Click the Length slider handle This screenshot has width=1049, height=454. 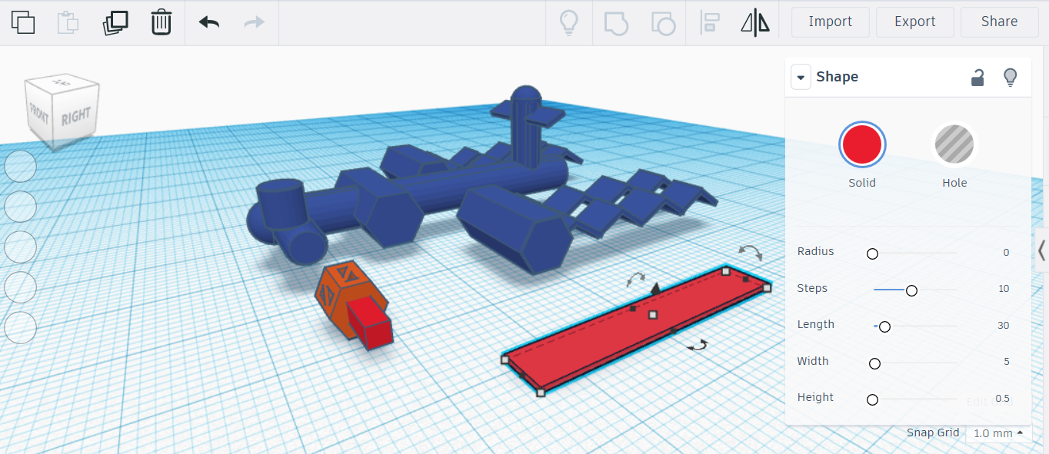884,327
